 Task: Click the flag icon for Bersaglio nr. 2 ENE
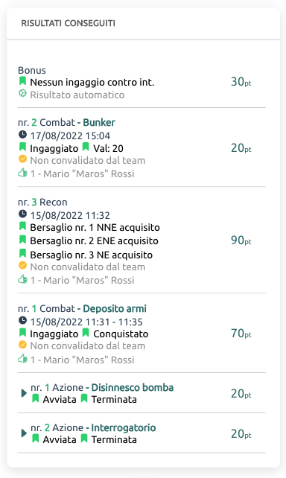(x=22, y=240)
